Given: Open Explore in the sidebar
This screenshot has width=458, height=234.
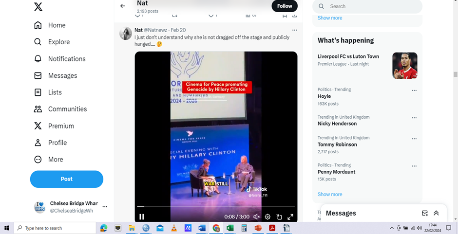Looking at the screenshot, I should tap(38, 42).
